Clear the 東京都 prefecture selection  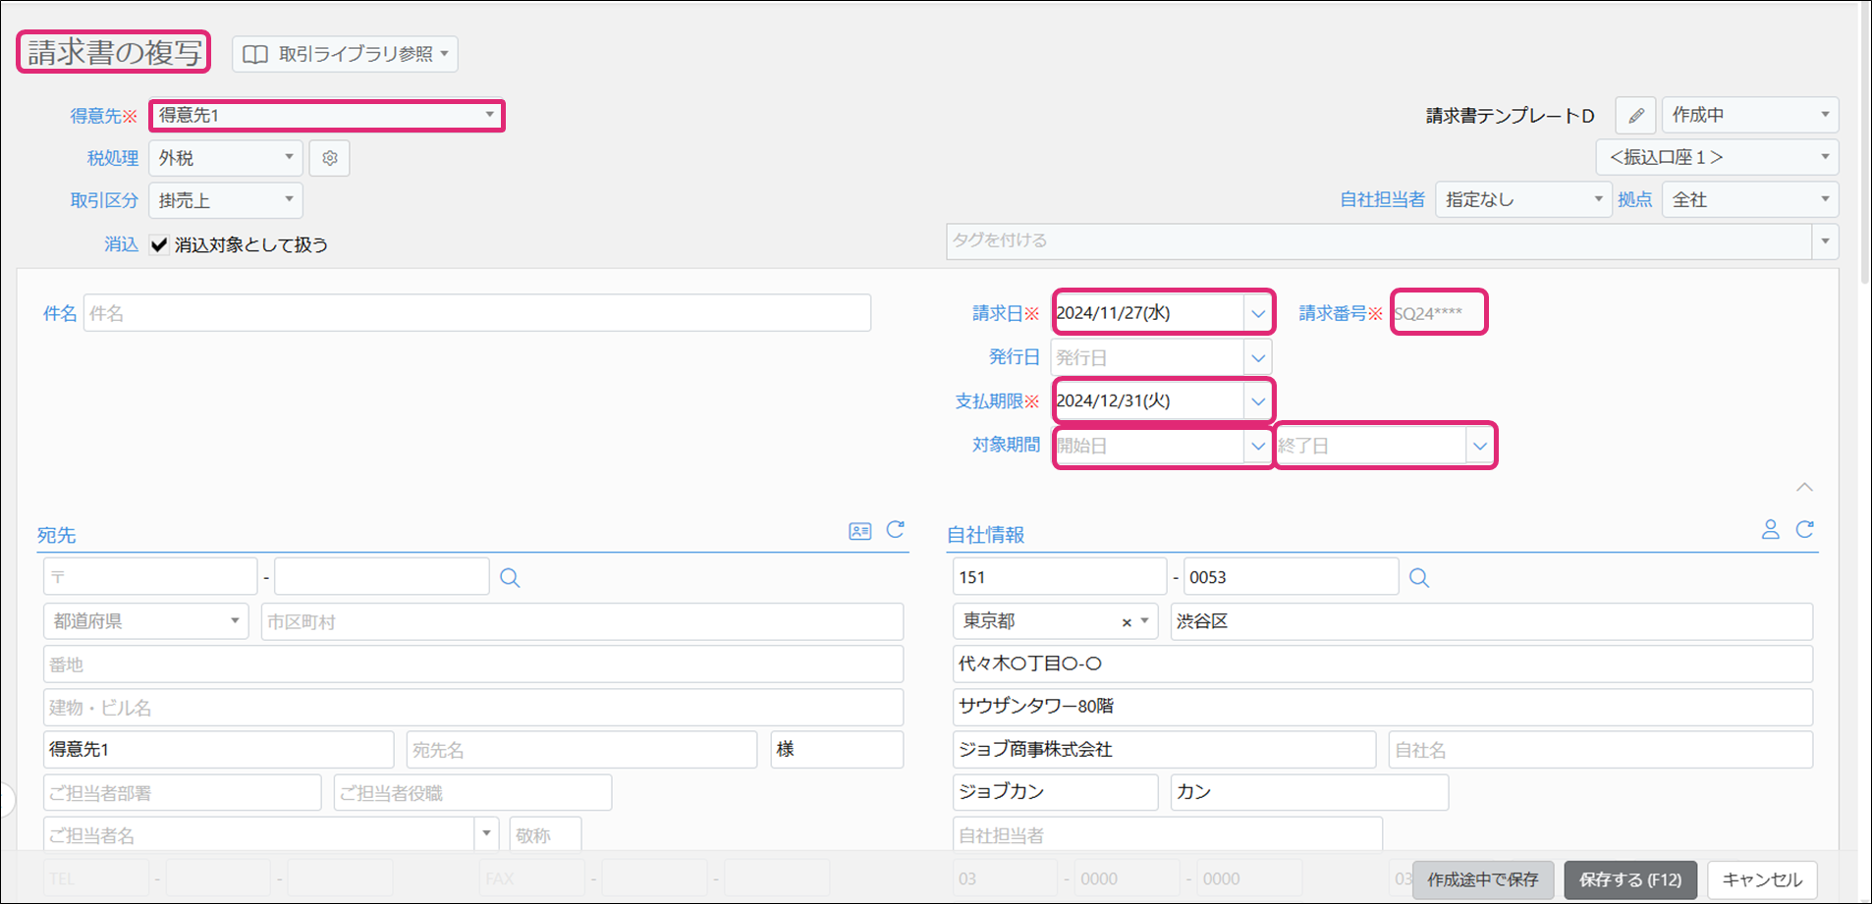coord(1127,622)
